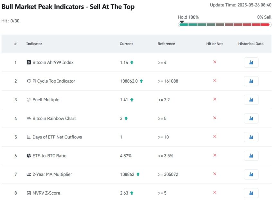Click the Hold-to-Sell gauge bar
Image resolution: width=273 pixels, height=201 pixels.
point(225,25)
